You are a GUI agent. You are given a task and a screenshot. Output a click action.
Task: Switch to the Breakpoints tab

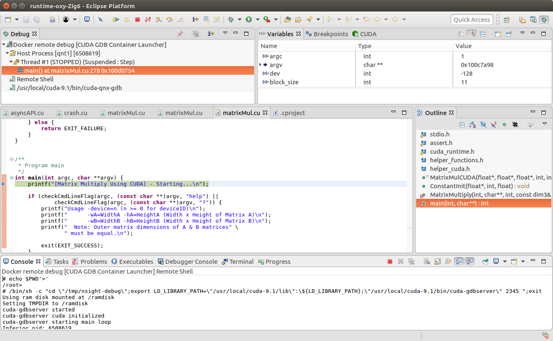[x=327, y=34]
